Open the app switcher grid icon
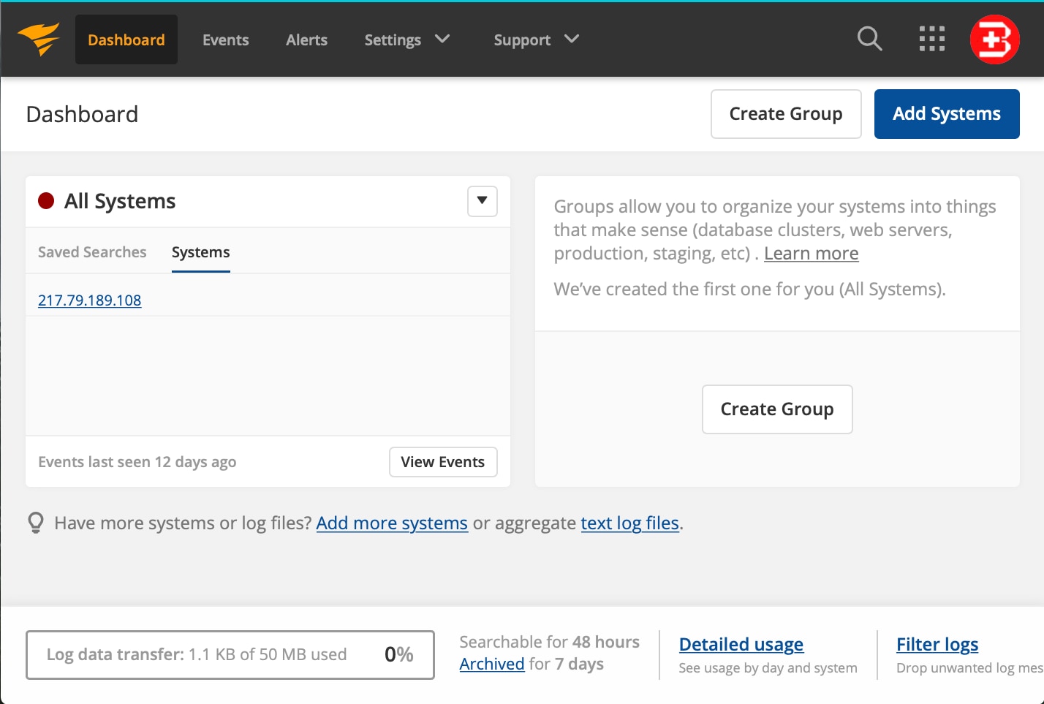Screen dimensions: 1044x704 (931, 39)
